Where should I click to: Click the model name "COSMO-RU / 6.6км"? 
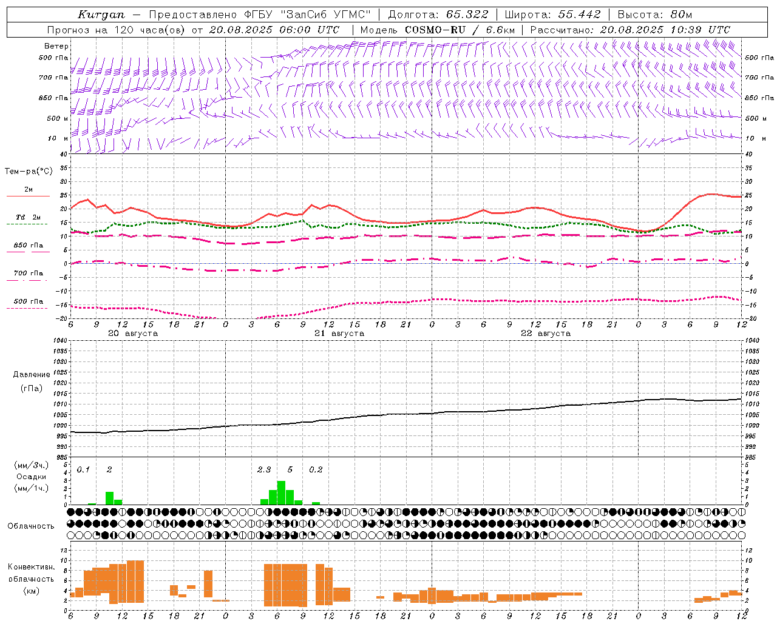tap(460, 29)
